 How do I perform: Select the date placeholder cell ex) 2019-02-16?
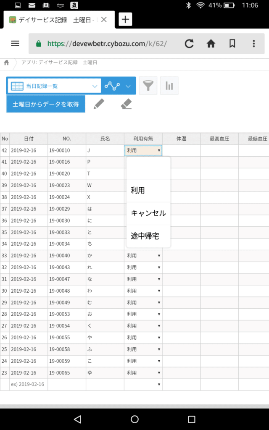tap(29, 385)
